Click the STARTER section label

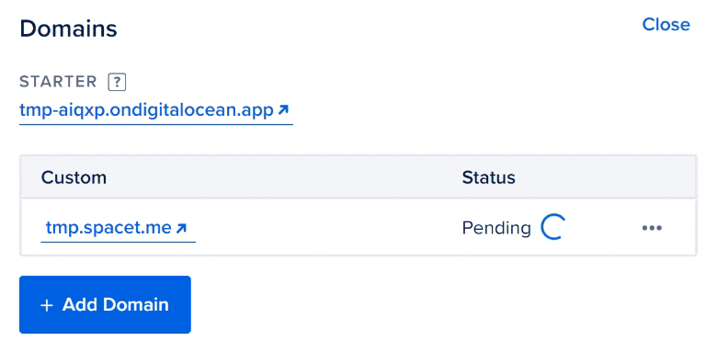tap(58, 82)
